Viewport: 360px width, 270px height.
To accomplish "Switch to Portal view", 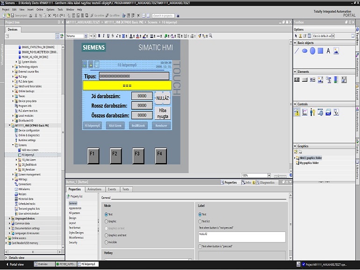I will pyautogui.click(x=15, y=264).
